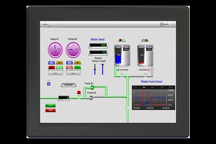Expand the Tanks screen selector

click(x=46, y=24)
